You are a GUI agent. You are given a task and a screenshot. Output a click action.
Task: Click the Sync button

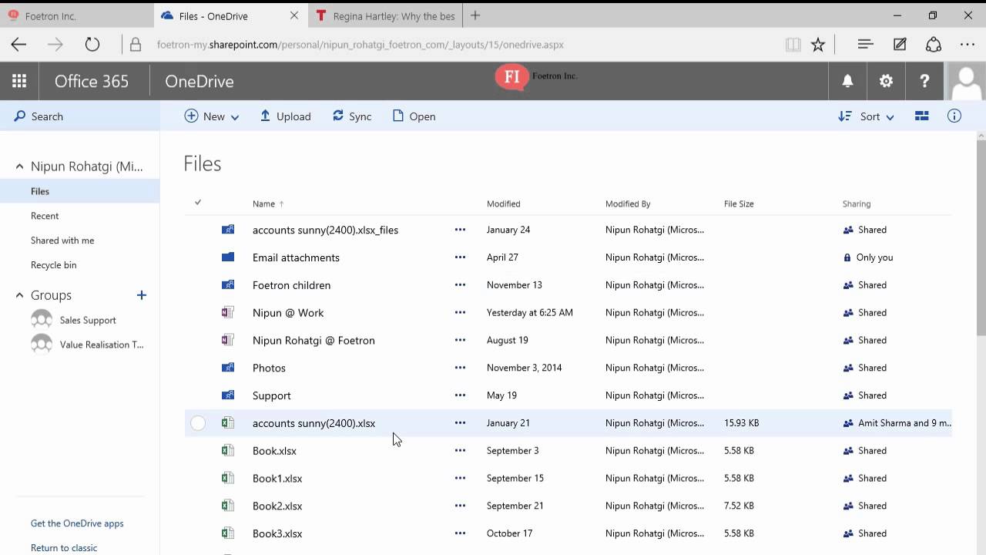pyautogui.click(x=352, y=116)
